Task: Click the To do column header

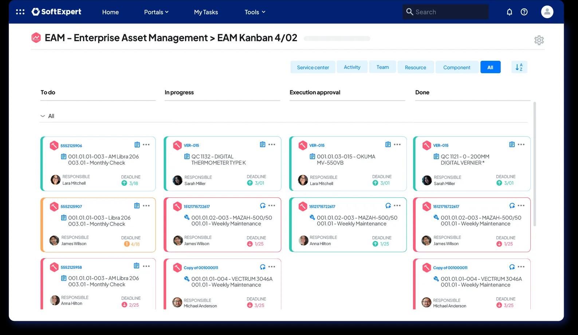Action: (48, 92)
